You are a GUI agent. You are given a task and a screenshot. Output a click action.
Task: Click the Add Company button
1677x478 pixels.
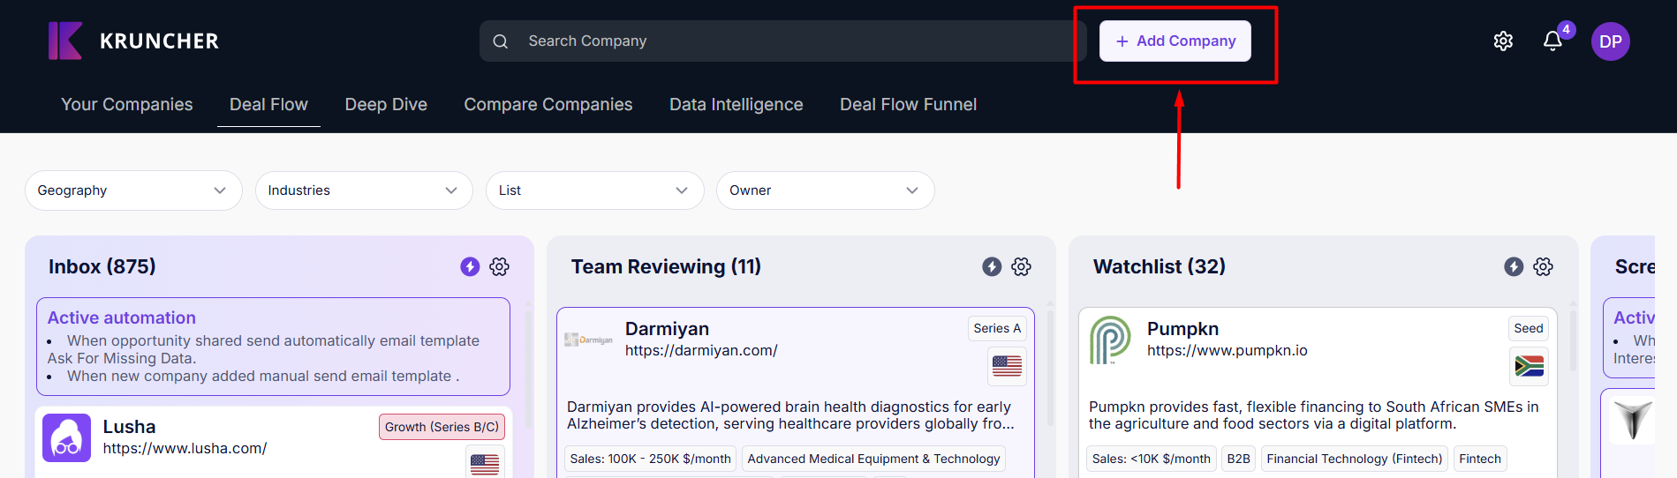1175,41
